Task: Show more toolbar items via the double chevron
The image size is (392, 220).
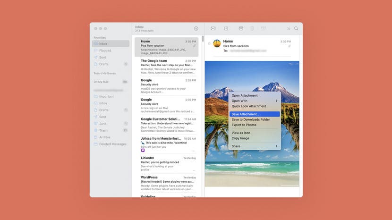Action: (289, 29)
